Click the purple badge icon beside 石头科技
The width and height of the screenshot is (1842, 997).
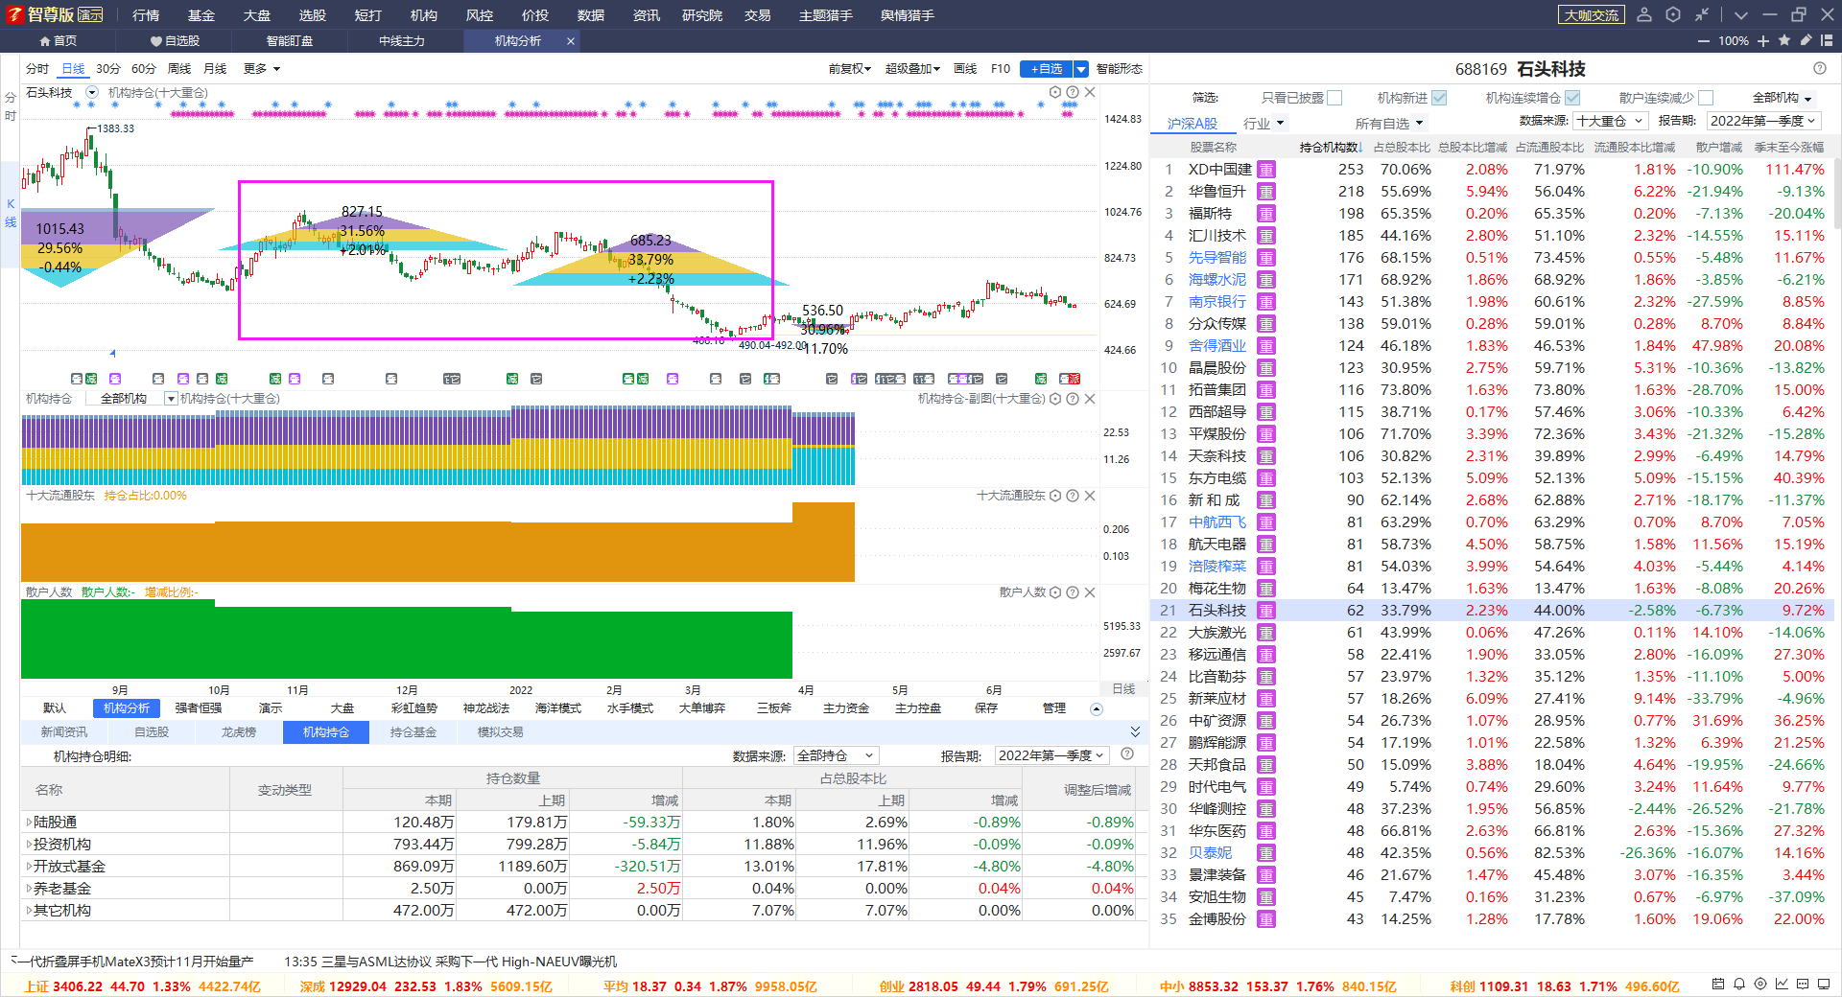[1266, 611]
